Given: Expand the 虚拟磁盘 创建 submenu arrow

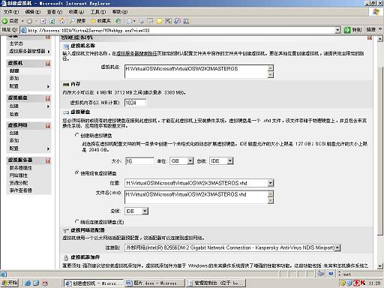Looking at the screenshot, I should click(x=49, y=106).
